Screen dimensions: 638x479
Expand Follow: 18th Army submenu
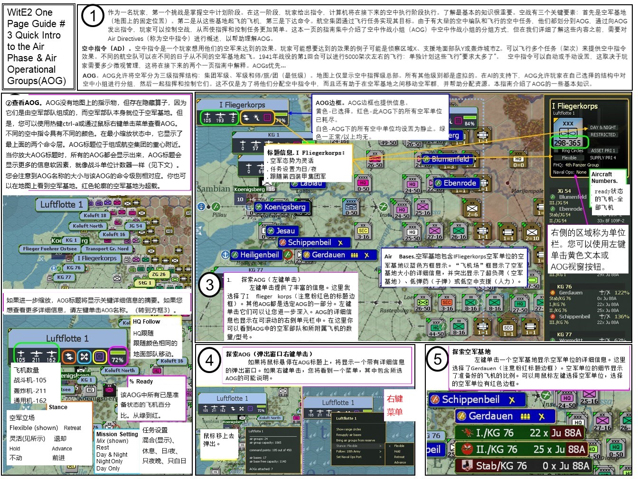point(358,451)
